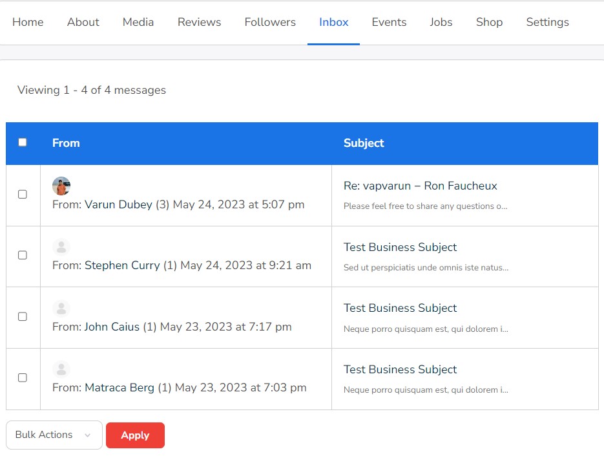Tick the checkbox for John Caius's message
Screen dimensions: 604x458
coord(23,317)
